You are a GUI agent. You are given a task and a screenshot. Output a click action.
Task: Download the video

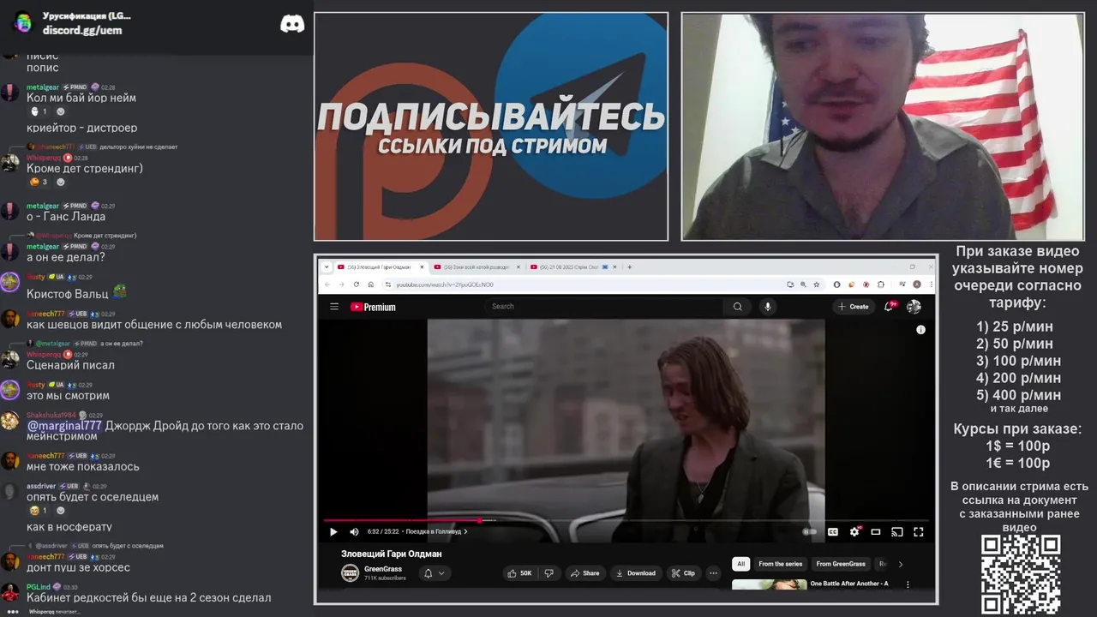pos(637,573)
